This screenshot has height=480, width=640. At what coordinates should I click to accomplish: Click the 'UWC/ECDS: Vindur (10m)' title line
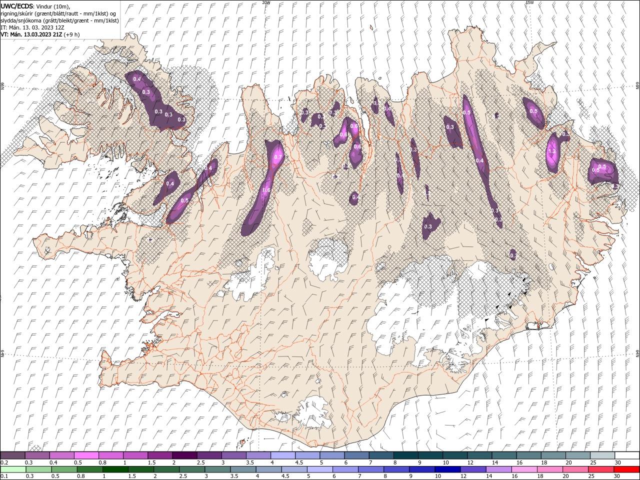pyautogui.click(x=35, y=5)
